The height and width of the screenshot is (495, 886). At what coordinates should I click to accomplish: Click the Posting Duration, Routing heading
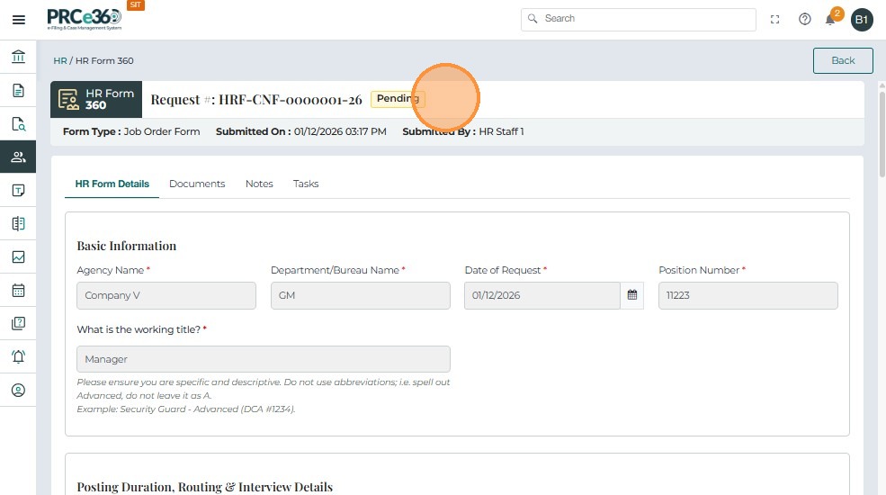[x=204, y=487]
